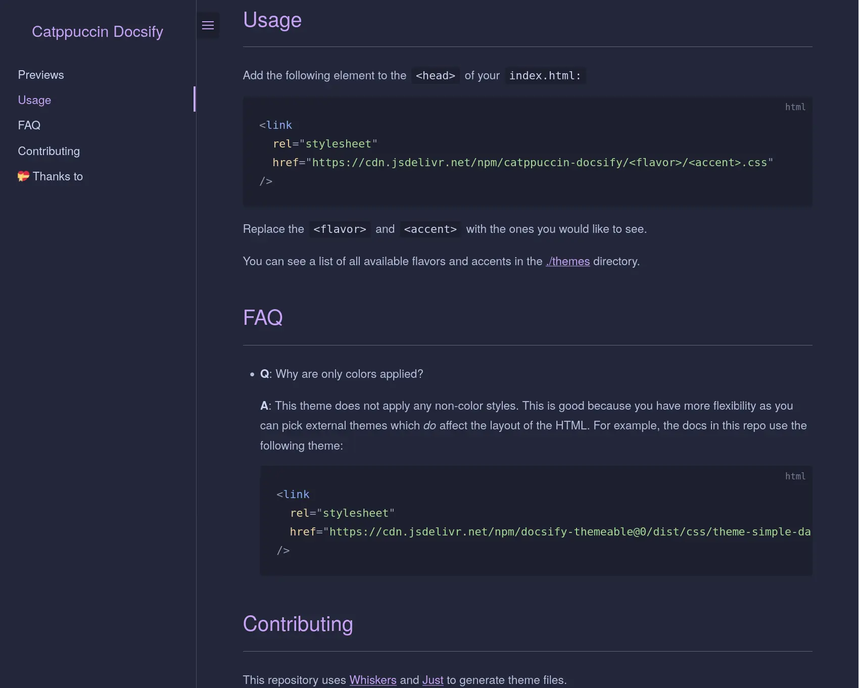Viewport: 859px width, 688px height.
Task: Click the <accent> inline code tag
Action: 430,229
